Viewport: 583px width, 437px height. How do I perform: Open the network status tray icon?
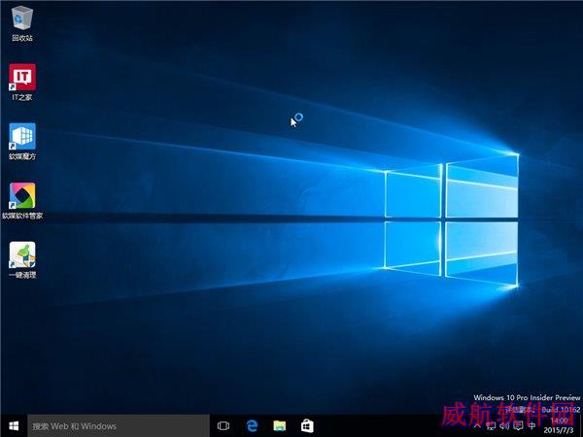(491, 426)
